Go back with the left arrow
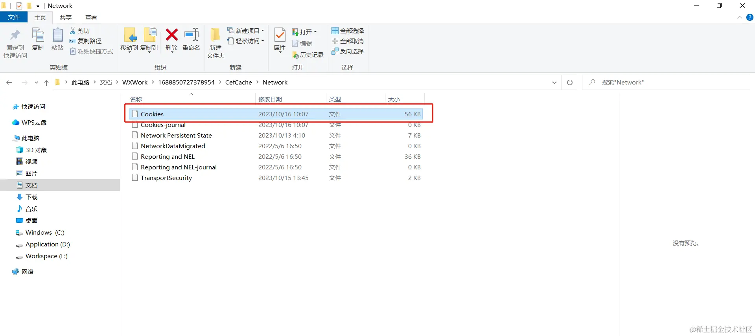755x336 pixels. [x=9, y=83]
